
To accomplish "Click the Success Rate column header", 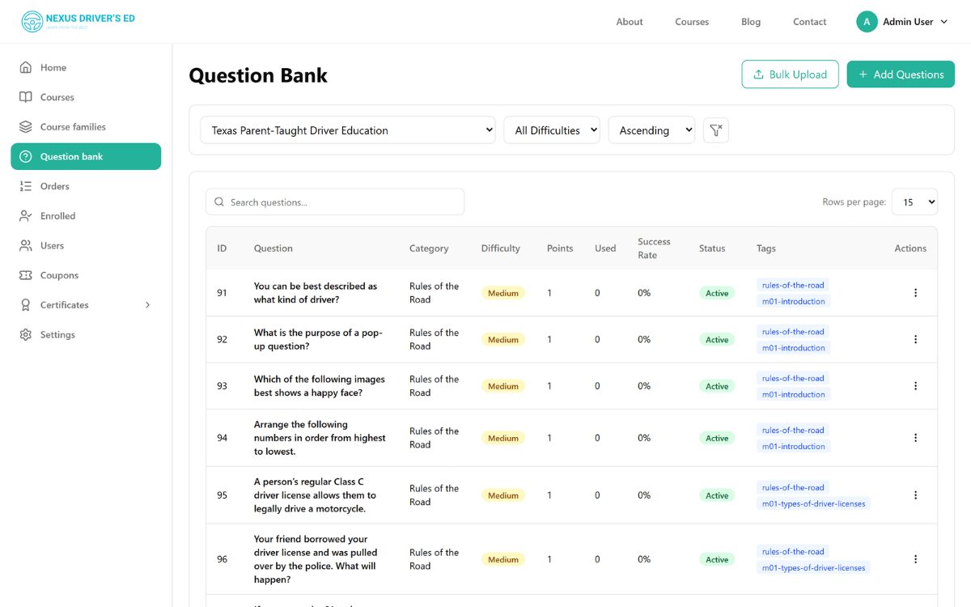I will click(x=654, y=248).
